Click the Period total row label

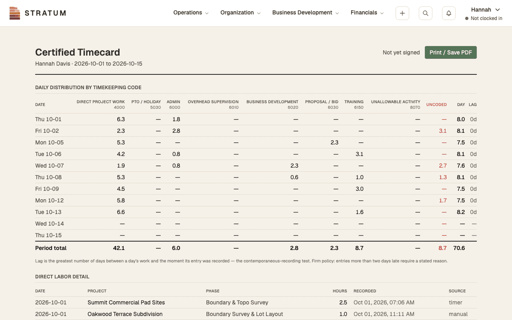tap(51, 248)
